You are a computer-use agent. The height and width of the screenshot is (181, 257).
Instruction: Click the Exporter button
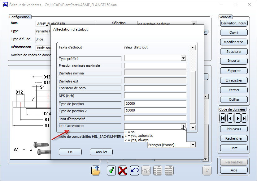point(234,71)
